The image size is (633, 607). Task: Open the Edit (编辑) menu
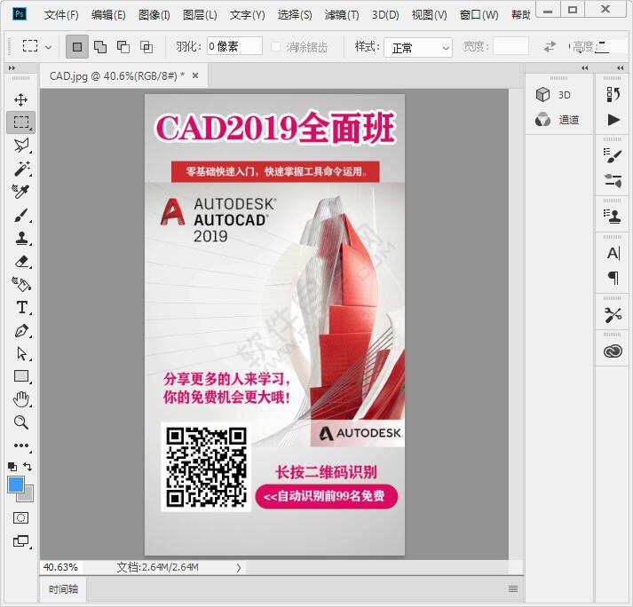click(108, 15)
